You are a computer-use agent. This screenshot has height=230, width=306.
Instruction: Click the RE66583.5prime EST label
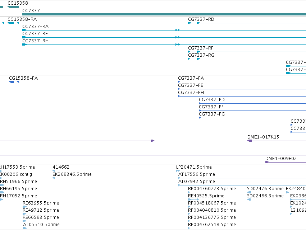(x=41, y=217)
